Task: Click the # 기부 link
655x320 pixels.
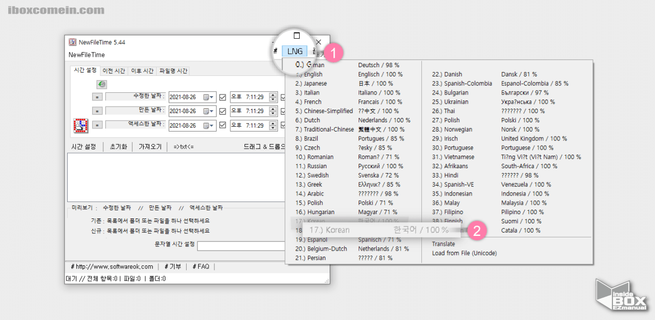Action: click(173, 266)
